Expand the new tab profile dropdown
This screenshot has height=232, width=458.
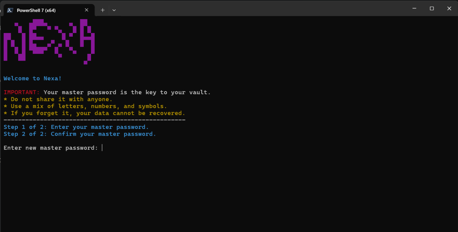114,10
